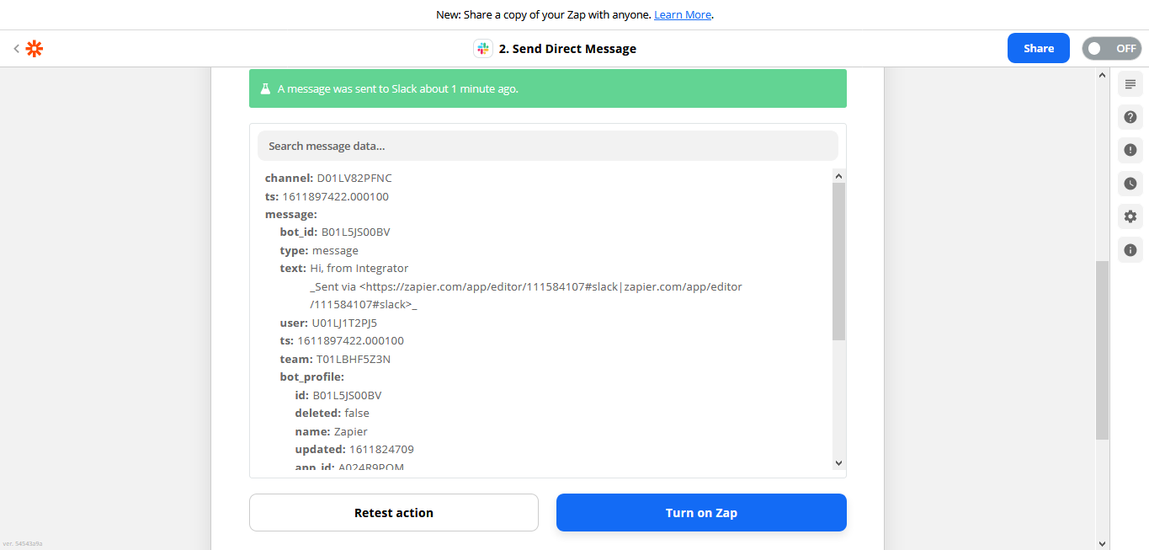Click the Search message data field
The height and width of the screenshot is (550, 1149).
[x=547, y=146]
